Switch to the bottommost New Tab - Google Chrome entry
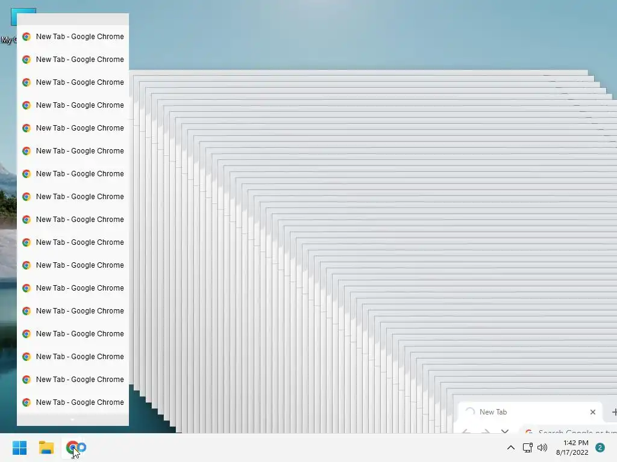The image size is (617, 462). (x=73, y=402)
